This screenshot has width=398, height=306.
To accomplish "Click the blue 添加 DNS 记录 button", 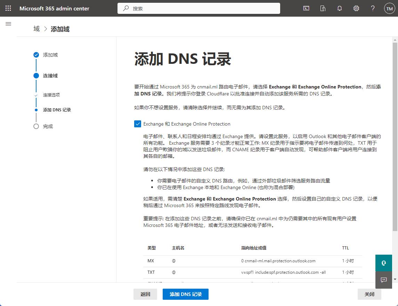I will [186, 294].
